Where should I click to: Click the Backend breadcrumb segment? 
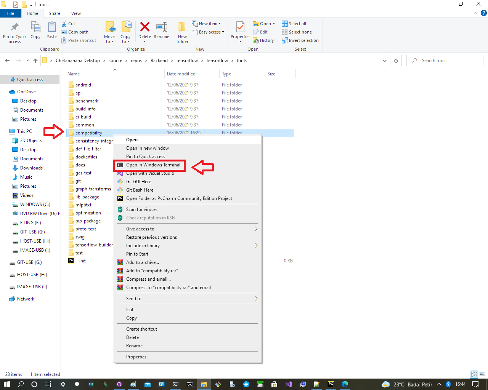click(159, 61)
